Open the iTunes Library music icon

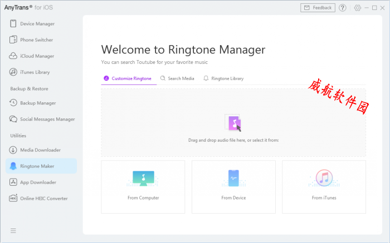click(13, 72)
